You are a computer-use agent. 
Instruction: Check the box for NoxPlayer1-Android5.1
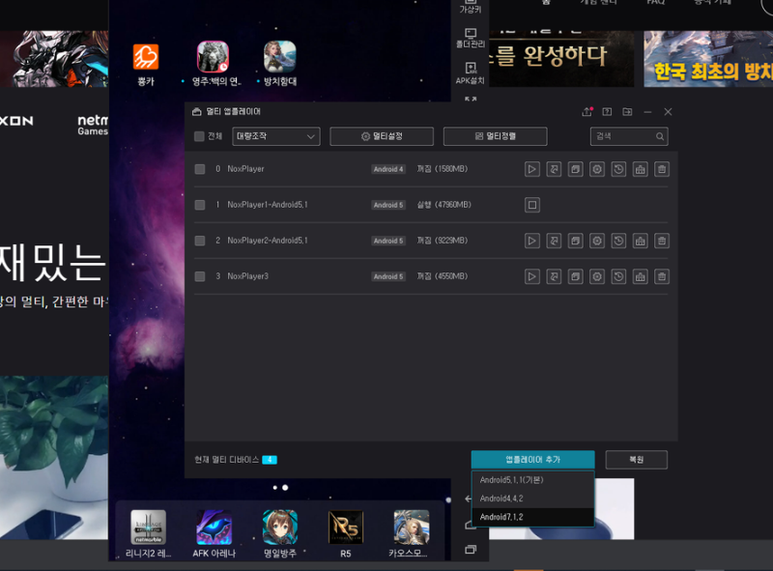point(200,205)
